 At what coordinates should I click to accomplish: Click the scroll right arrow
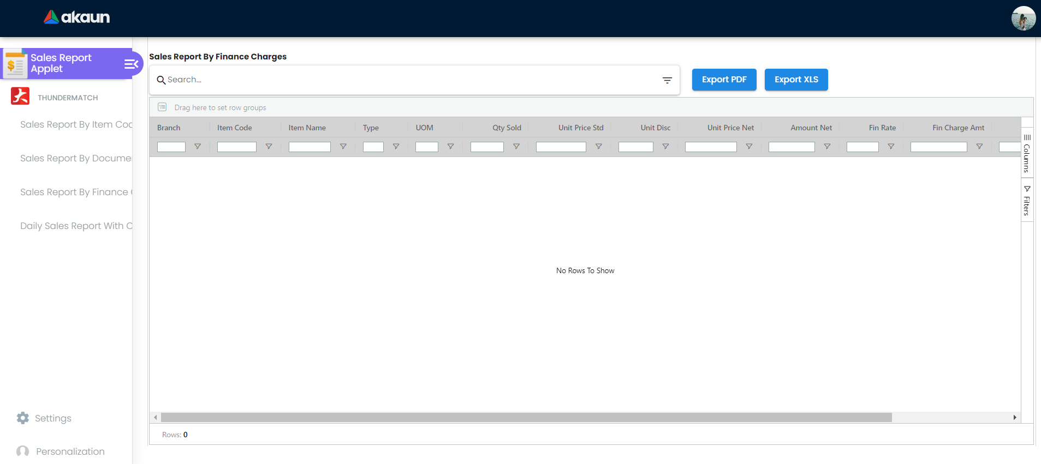[1015, 418]
